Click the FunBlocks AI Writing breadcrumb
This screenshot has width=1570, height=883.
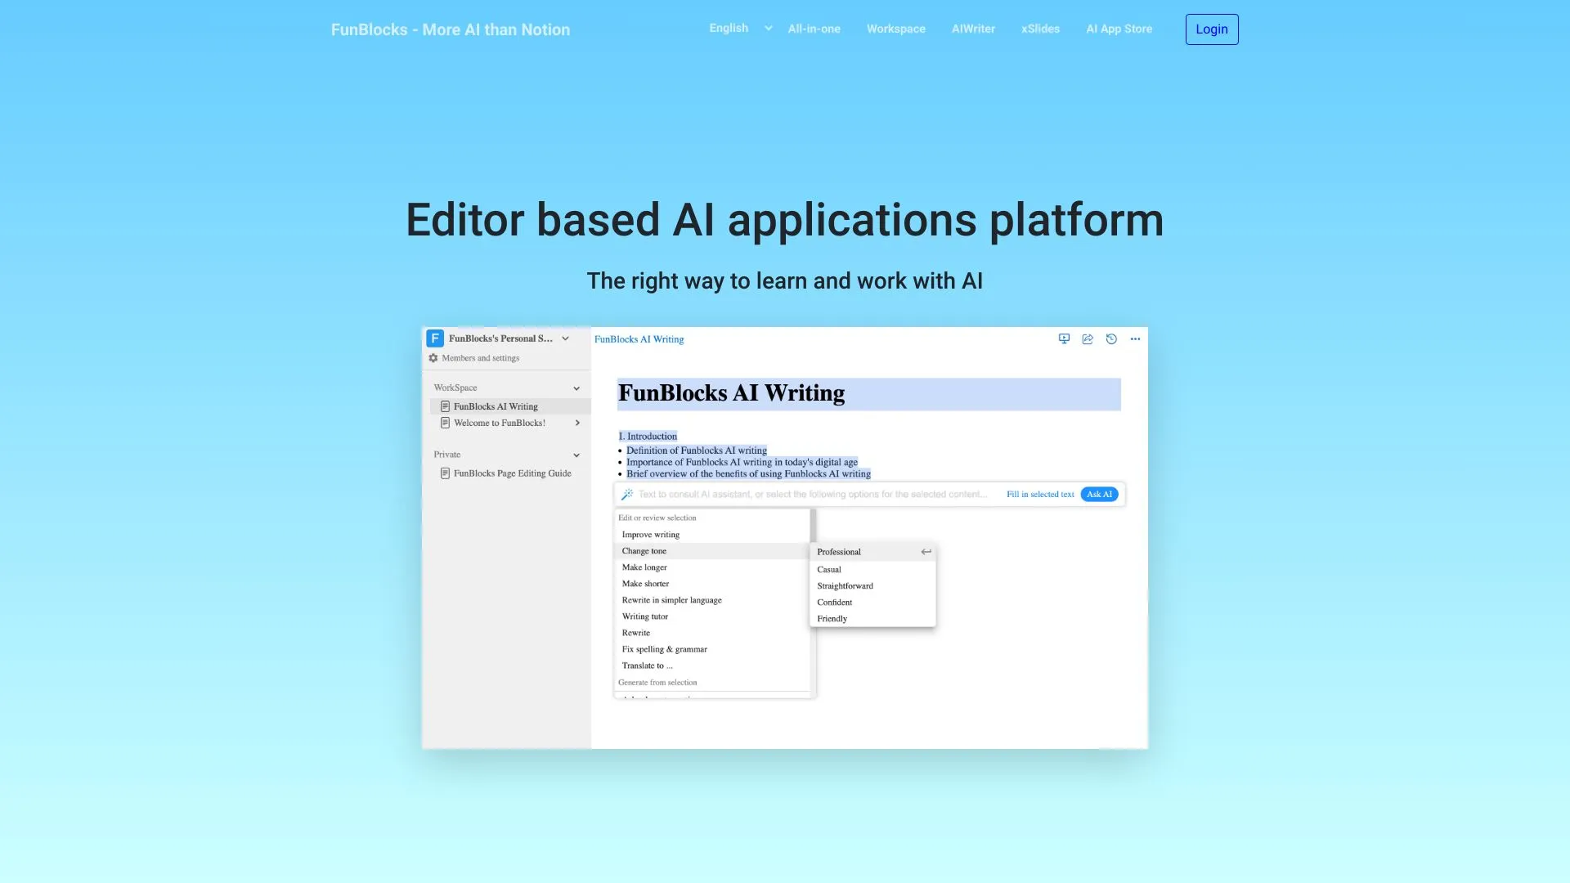pyautogui.click(x=639, y=339)
